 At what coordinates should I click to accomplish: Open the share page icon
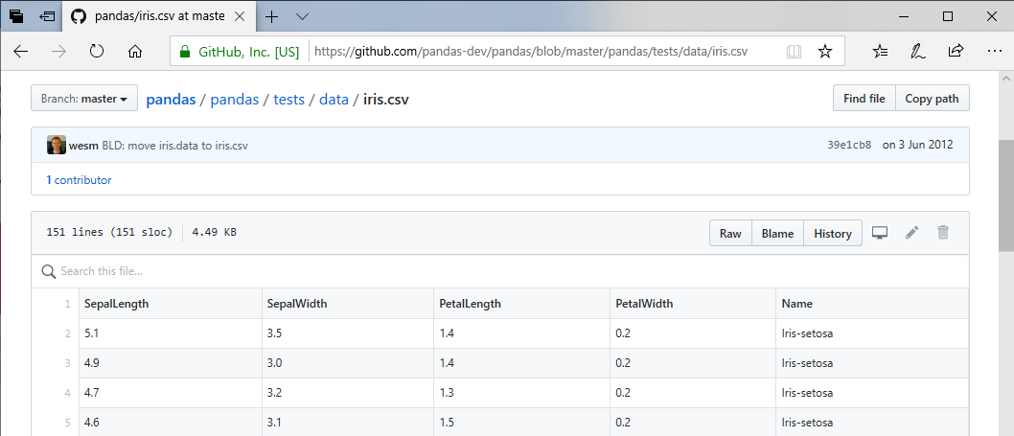(956, 52)
